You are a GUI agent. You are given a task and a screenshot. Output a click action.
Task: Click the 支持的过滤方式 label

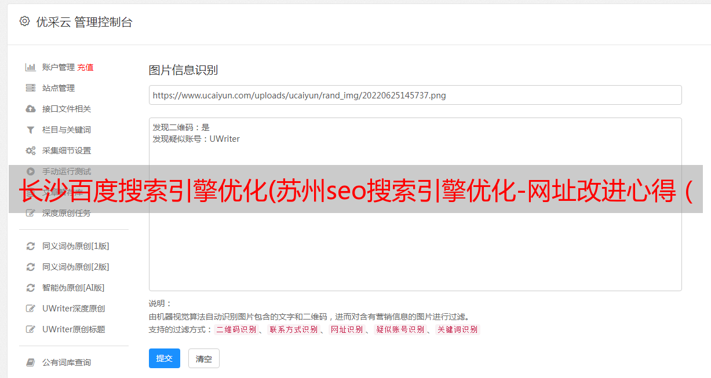point(181,329)
